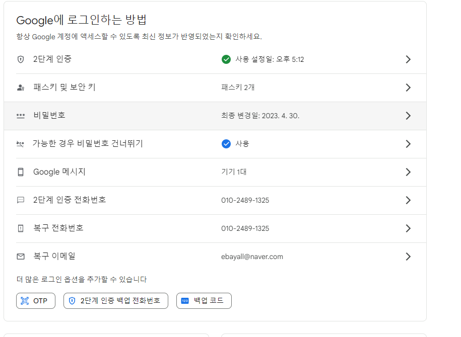This screenshot has width=461, height=337.
Task: Open 복구 이메일 row chevron
Action: pos(408,257)
